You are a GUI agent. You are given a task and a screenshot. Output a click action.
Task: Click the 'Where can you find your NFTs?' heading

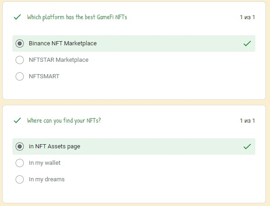point(64,120)
